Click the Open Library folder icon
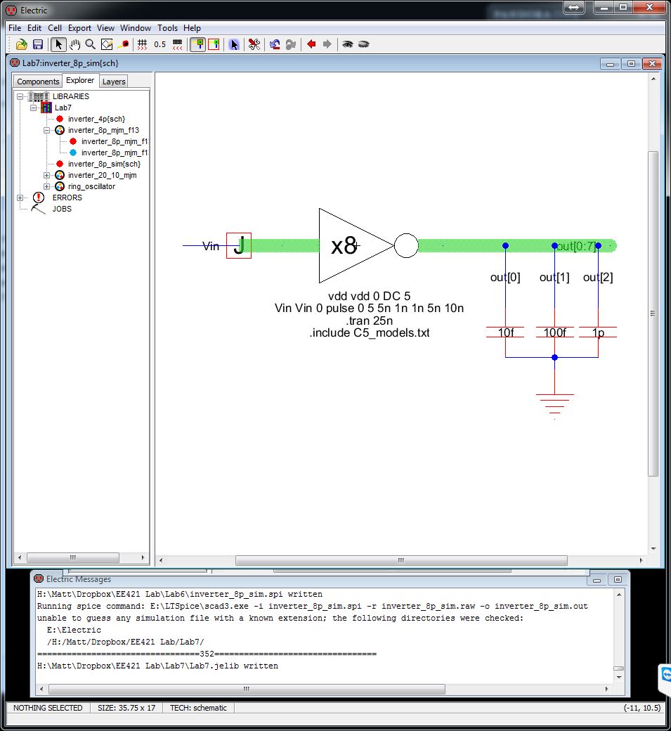This screenshot has width=671, height=731. 22,44
